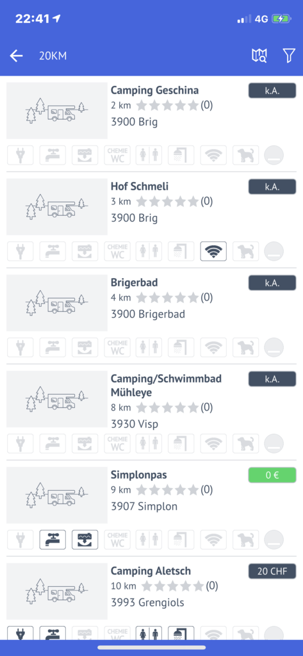303x656 pixels.
Task: Tap the fresh water tap icon for Simplonpas
Action: click(x=53, y=539)
